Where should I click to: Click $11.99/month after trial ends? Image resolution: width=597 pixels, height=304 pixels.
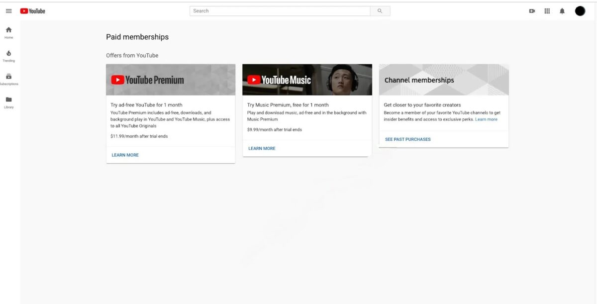click(x=139, y=136)
